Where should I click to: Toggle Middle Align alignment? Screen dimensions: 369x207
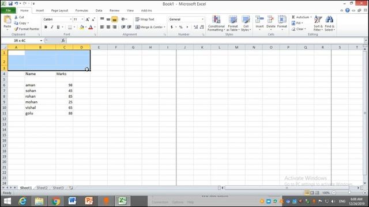(108, 19)
